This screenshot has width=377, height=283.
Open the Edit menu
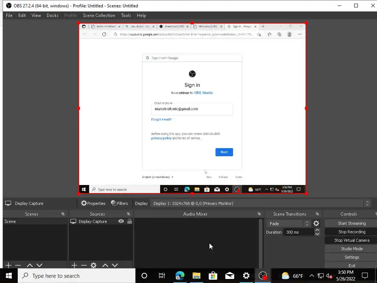point(22,15)
